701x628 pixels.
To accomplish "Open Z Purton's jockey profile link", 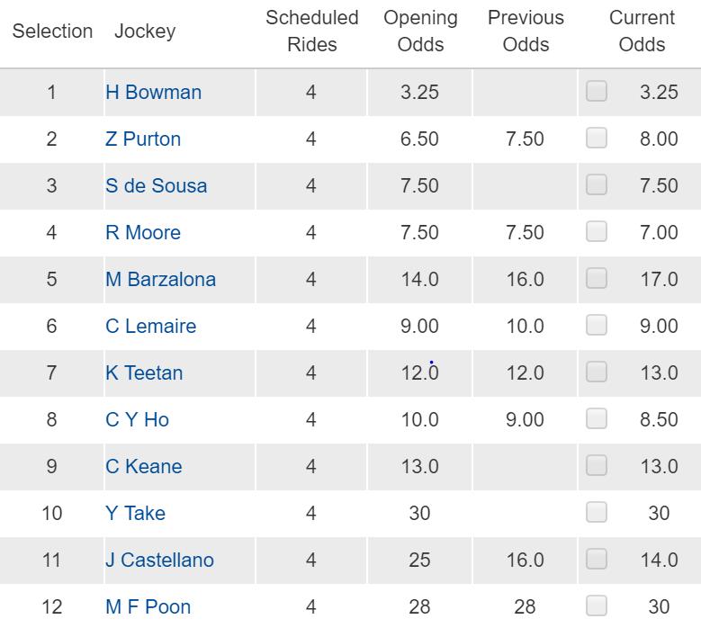I will (x=143, y=139).
